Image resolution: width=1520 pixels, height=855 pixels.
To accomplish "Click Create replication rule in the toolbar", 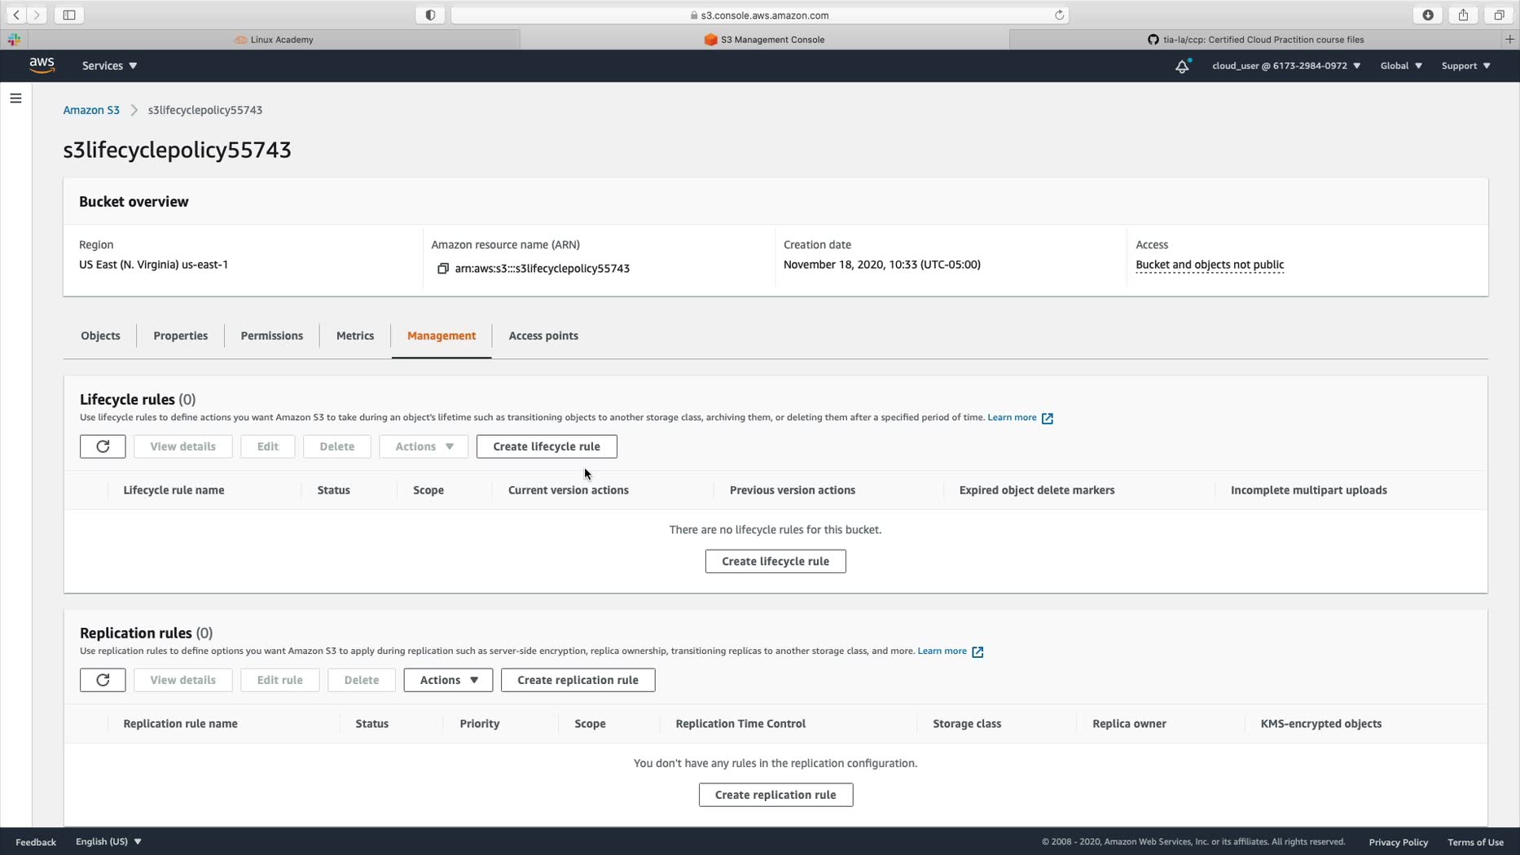I will pyautogui.click(x=578, y=680).
